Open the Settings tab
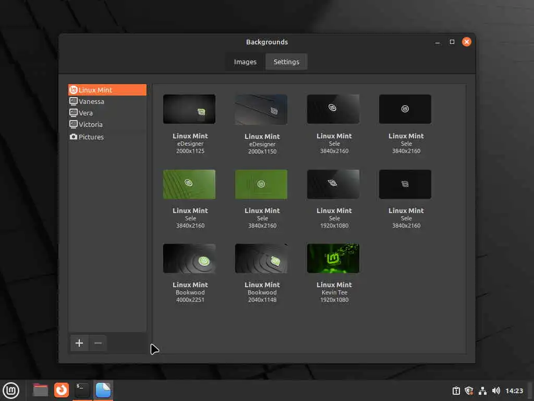This screenshot has height=401, width=534. point(286,62)
